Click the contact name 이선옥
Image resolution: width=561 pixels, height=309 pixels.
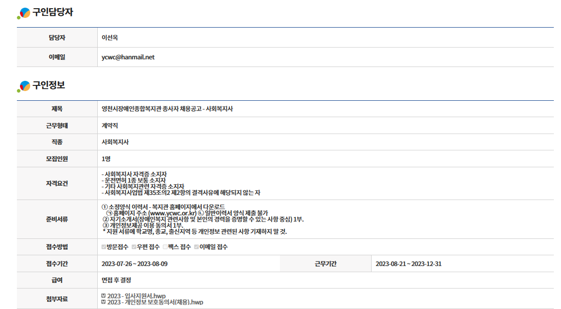click(110, 37)
